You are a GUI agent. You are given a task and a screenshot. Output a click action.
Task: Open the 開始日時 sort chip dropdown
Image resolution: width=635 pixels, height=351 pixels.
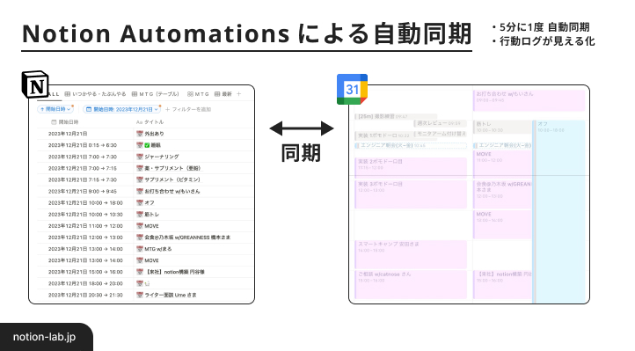(x=55, y=109)
